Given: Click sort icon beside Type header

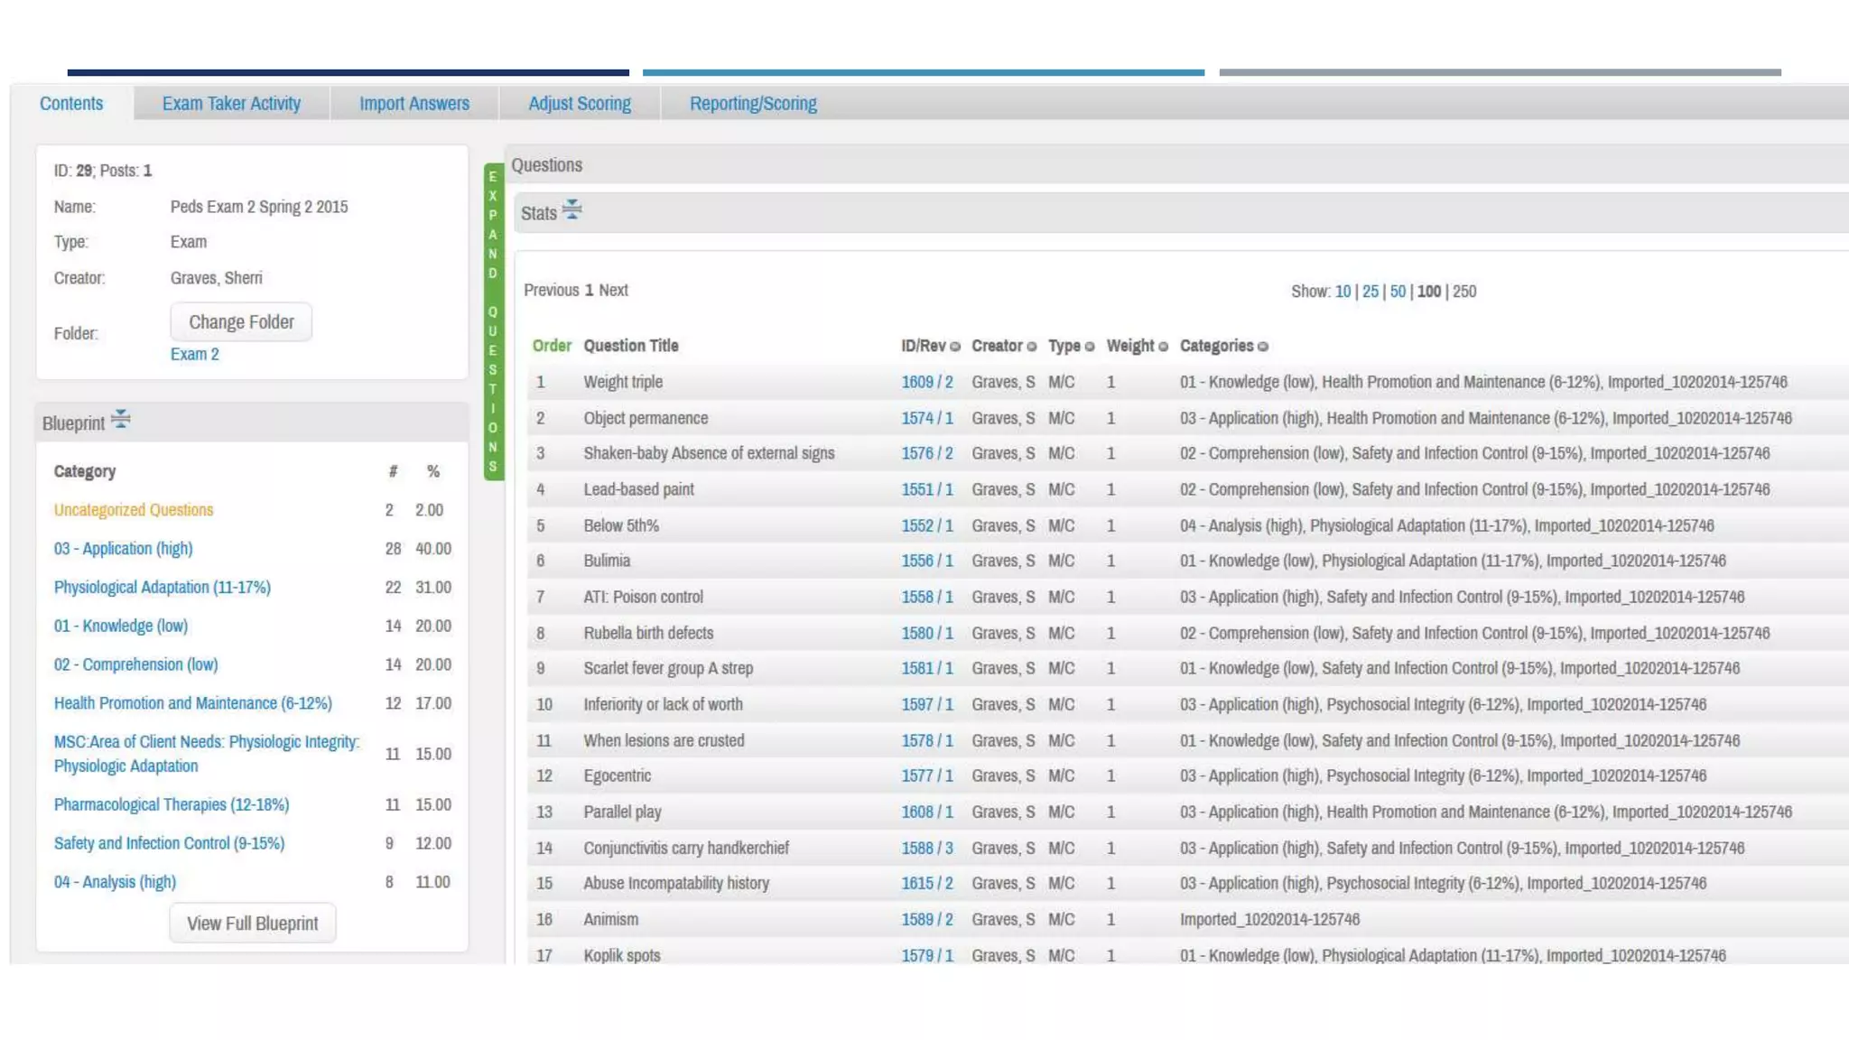Looking at the screenshot, I should pos(1090,347).
